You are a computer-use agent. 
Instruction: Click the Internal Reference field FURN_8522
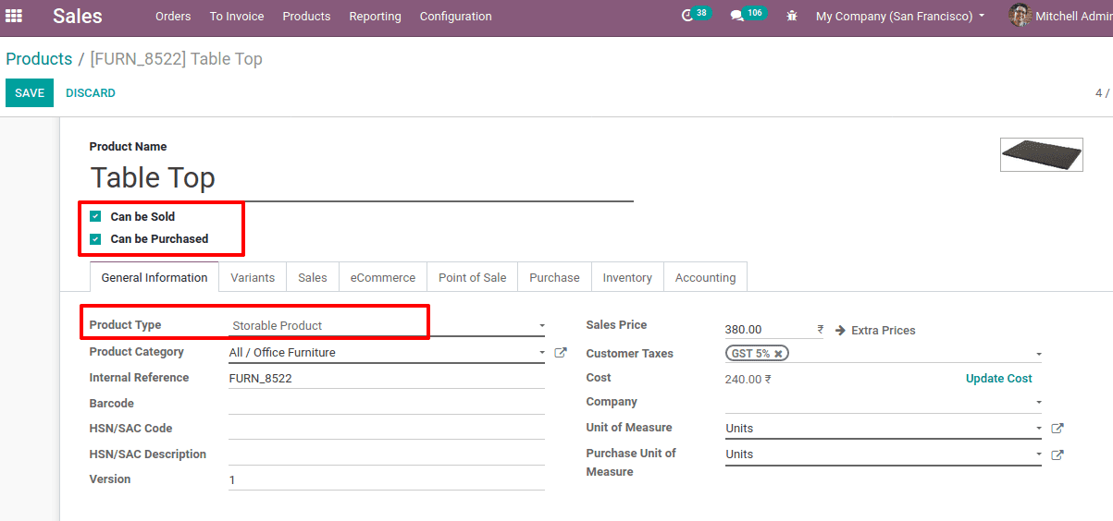tap(387, 378)
